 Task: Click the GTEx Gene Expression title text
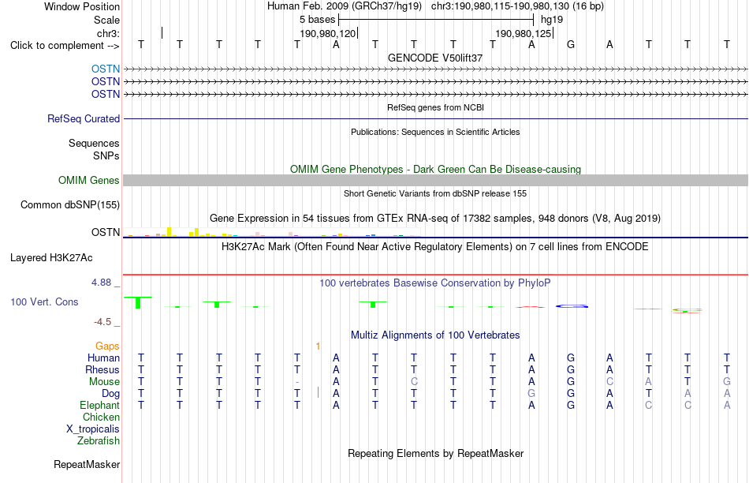tap(435, 219)
